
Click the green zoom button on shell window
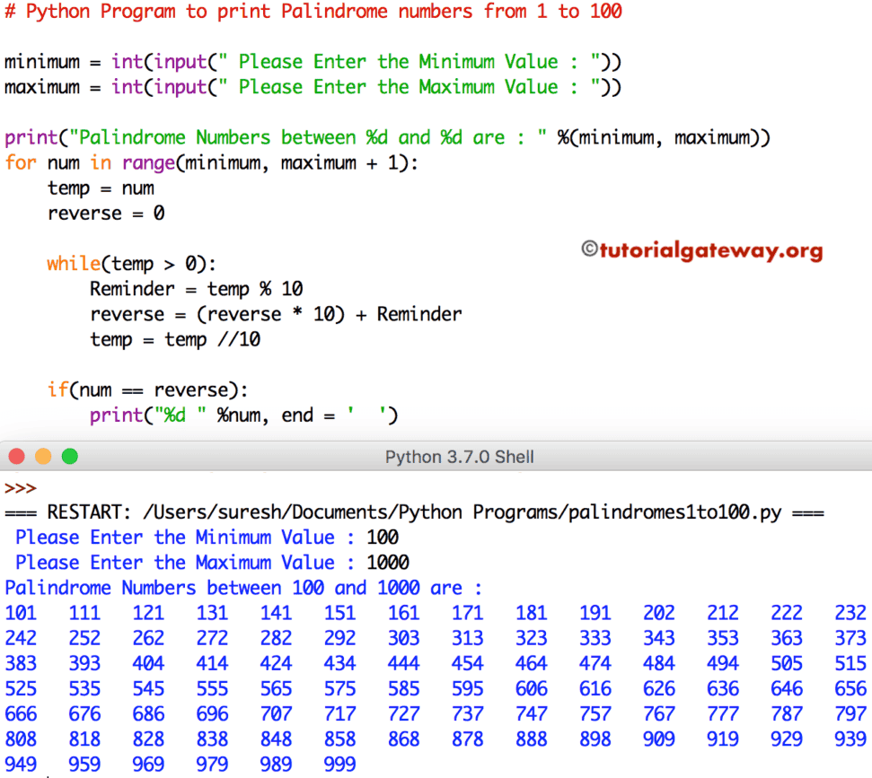click(70, 456)
